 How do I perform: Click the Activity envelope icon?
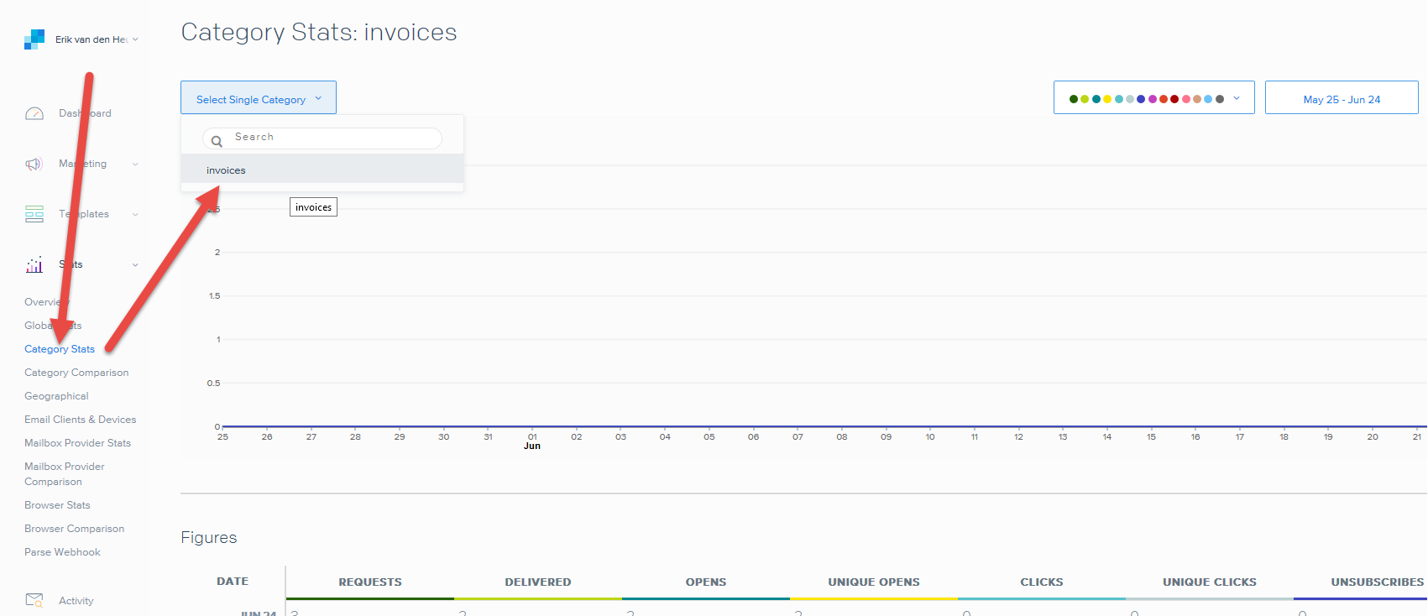(x=34, y=600)
